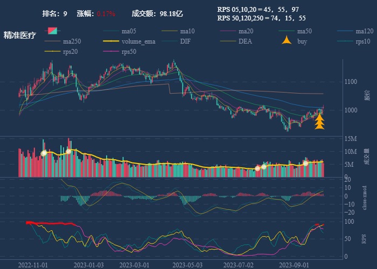Click the 成交额 98.18亿 text
Screen dimensions: 377x269
157,13
